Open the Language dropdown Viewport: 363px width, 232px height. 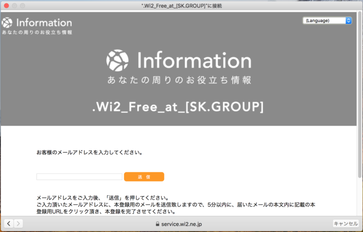pos(327,20)
